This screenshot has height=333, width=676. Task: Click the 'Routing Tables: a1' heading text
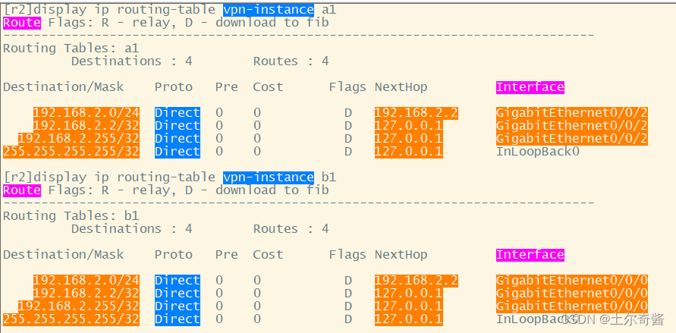(71, 49)
